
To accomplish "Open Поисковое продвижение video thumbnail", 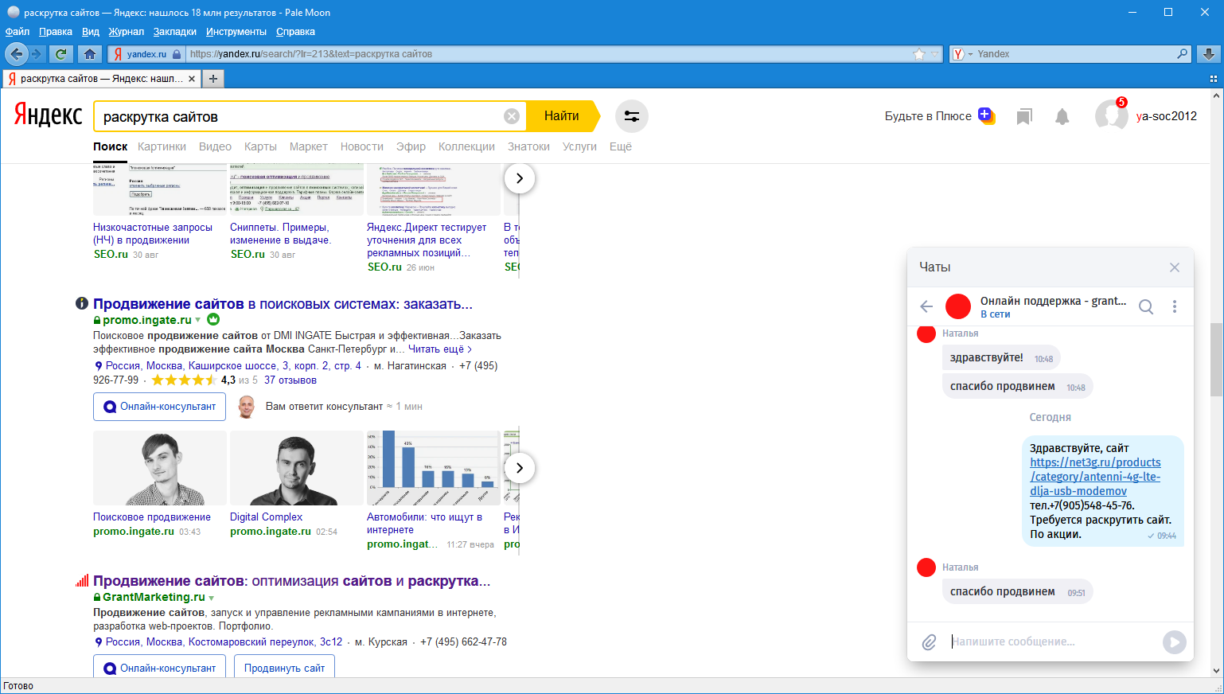I will 160,468.
